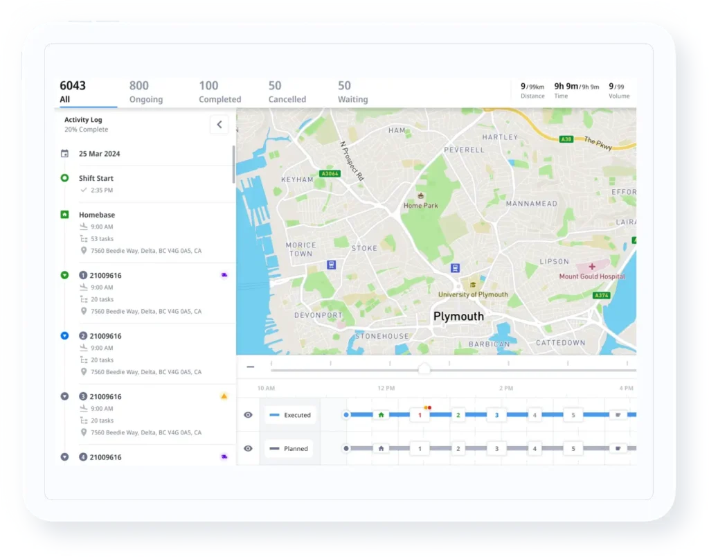Screen dimensions: 709x557
Task: Click the calendar icon beside 25 Mar 2024
Action: point(64,154)
